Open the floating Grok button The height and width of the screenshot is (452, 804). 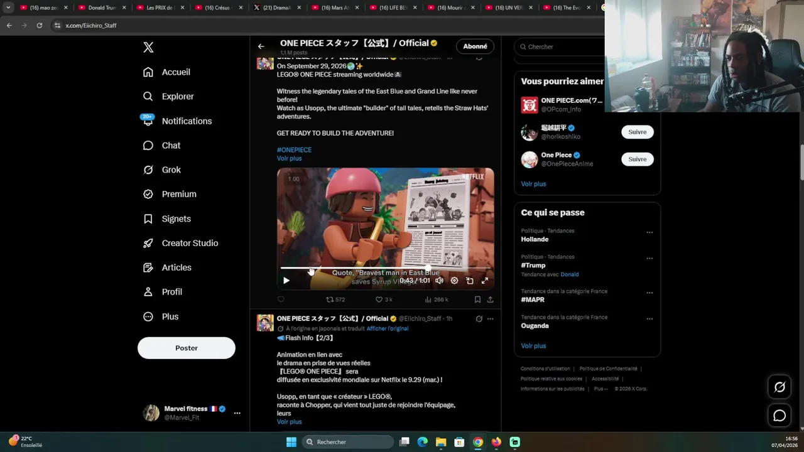click(780, 387)
